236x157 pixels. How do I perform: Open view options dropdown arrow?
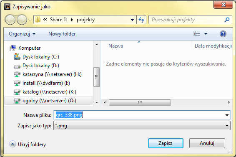tap(206, 34)
